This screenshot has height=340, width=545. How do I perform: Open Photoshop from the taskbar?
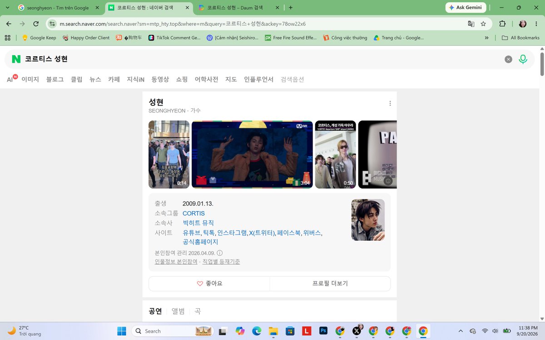(323, 331)
